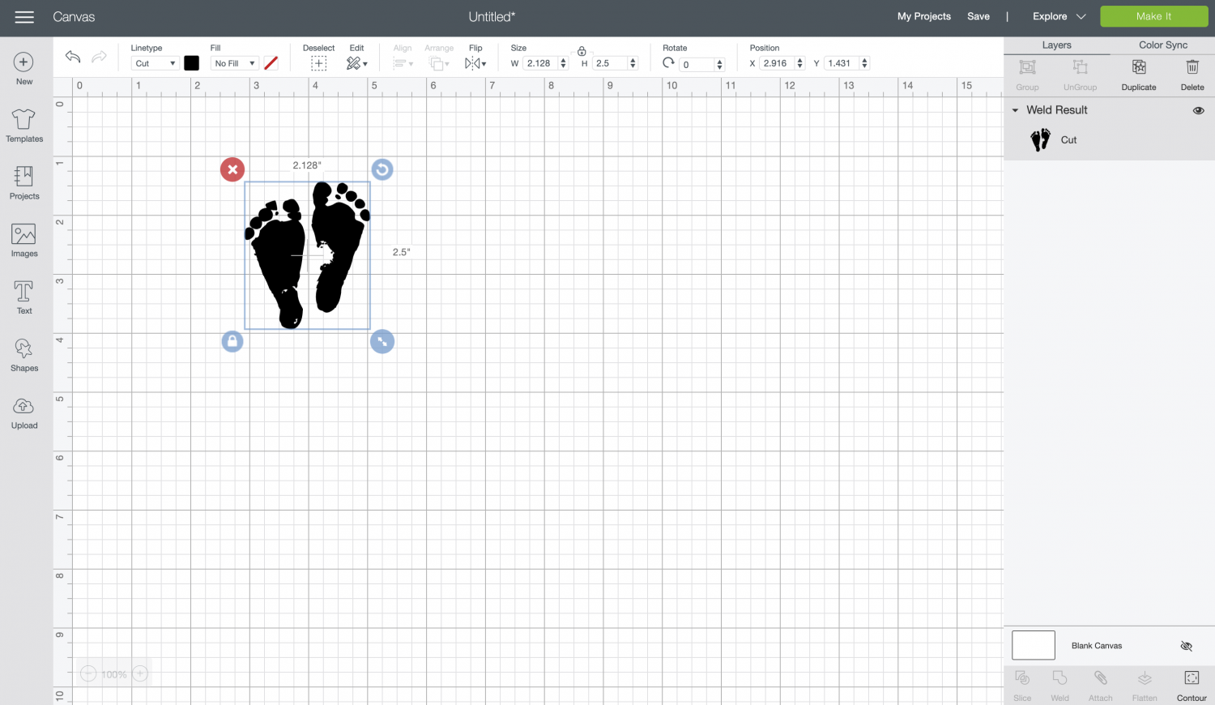Screen dimensions: 1215x705
Task: Click UnGroup in Layers panel
Action: [x=1080, y=75]
